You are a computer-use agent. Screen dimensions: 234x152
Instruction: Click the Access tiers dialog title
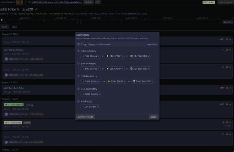click(83, 35)
